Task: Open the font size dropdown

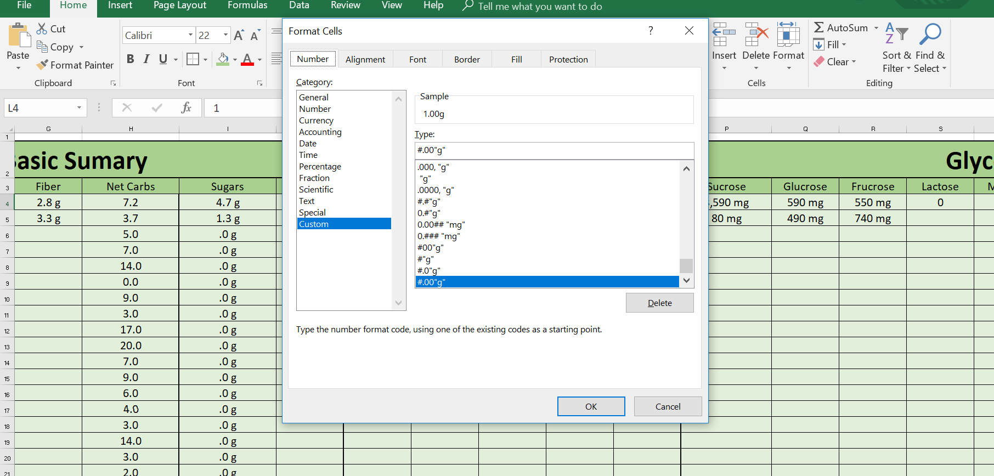Action: pyautogui.click(x=225, y=35)
